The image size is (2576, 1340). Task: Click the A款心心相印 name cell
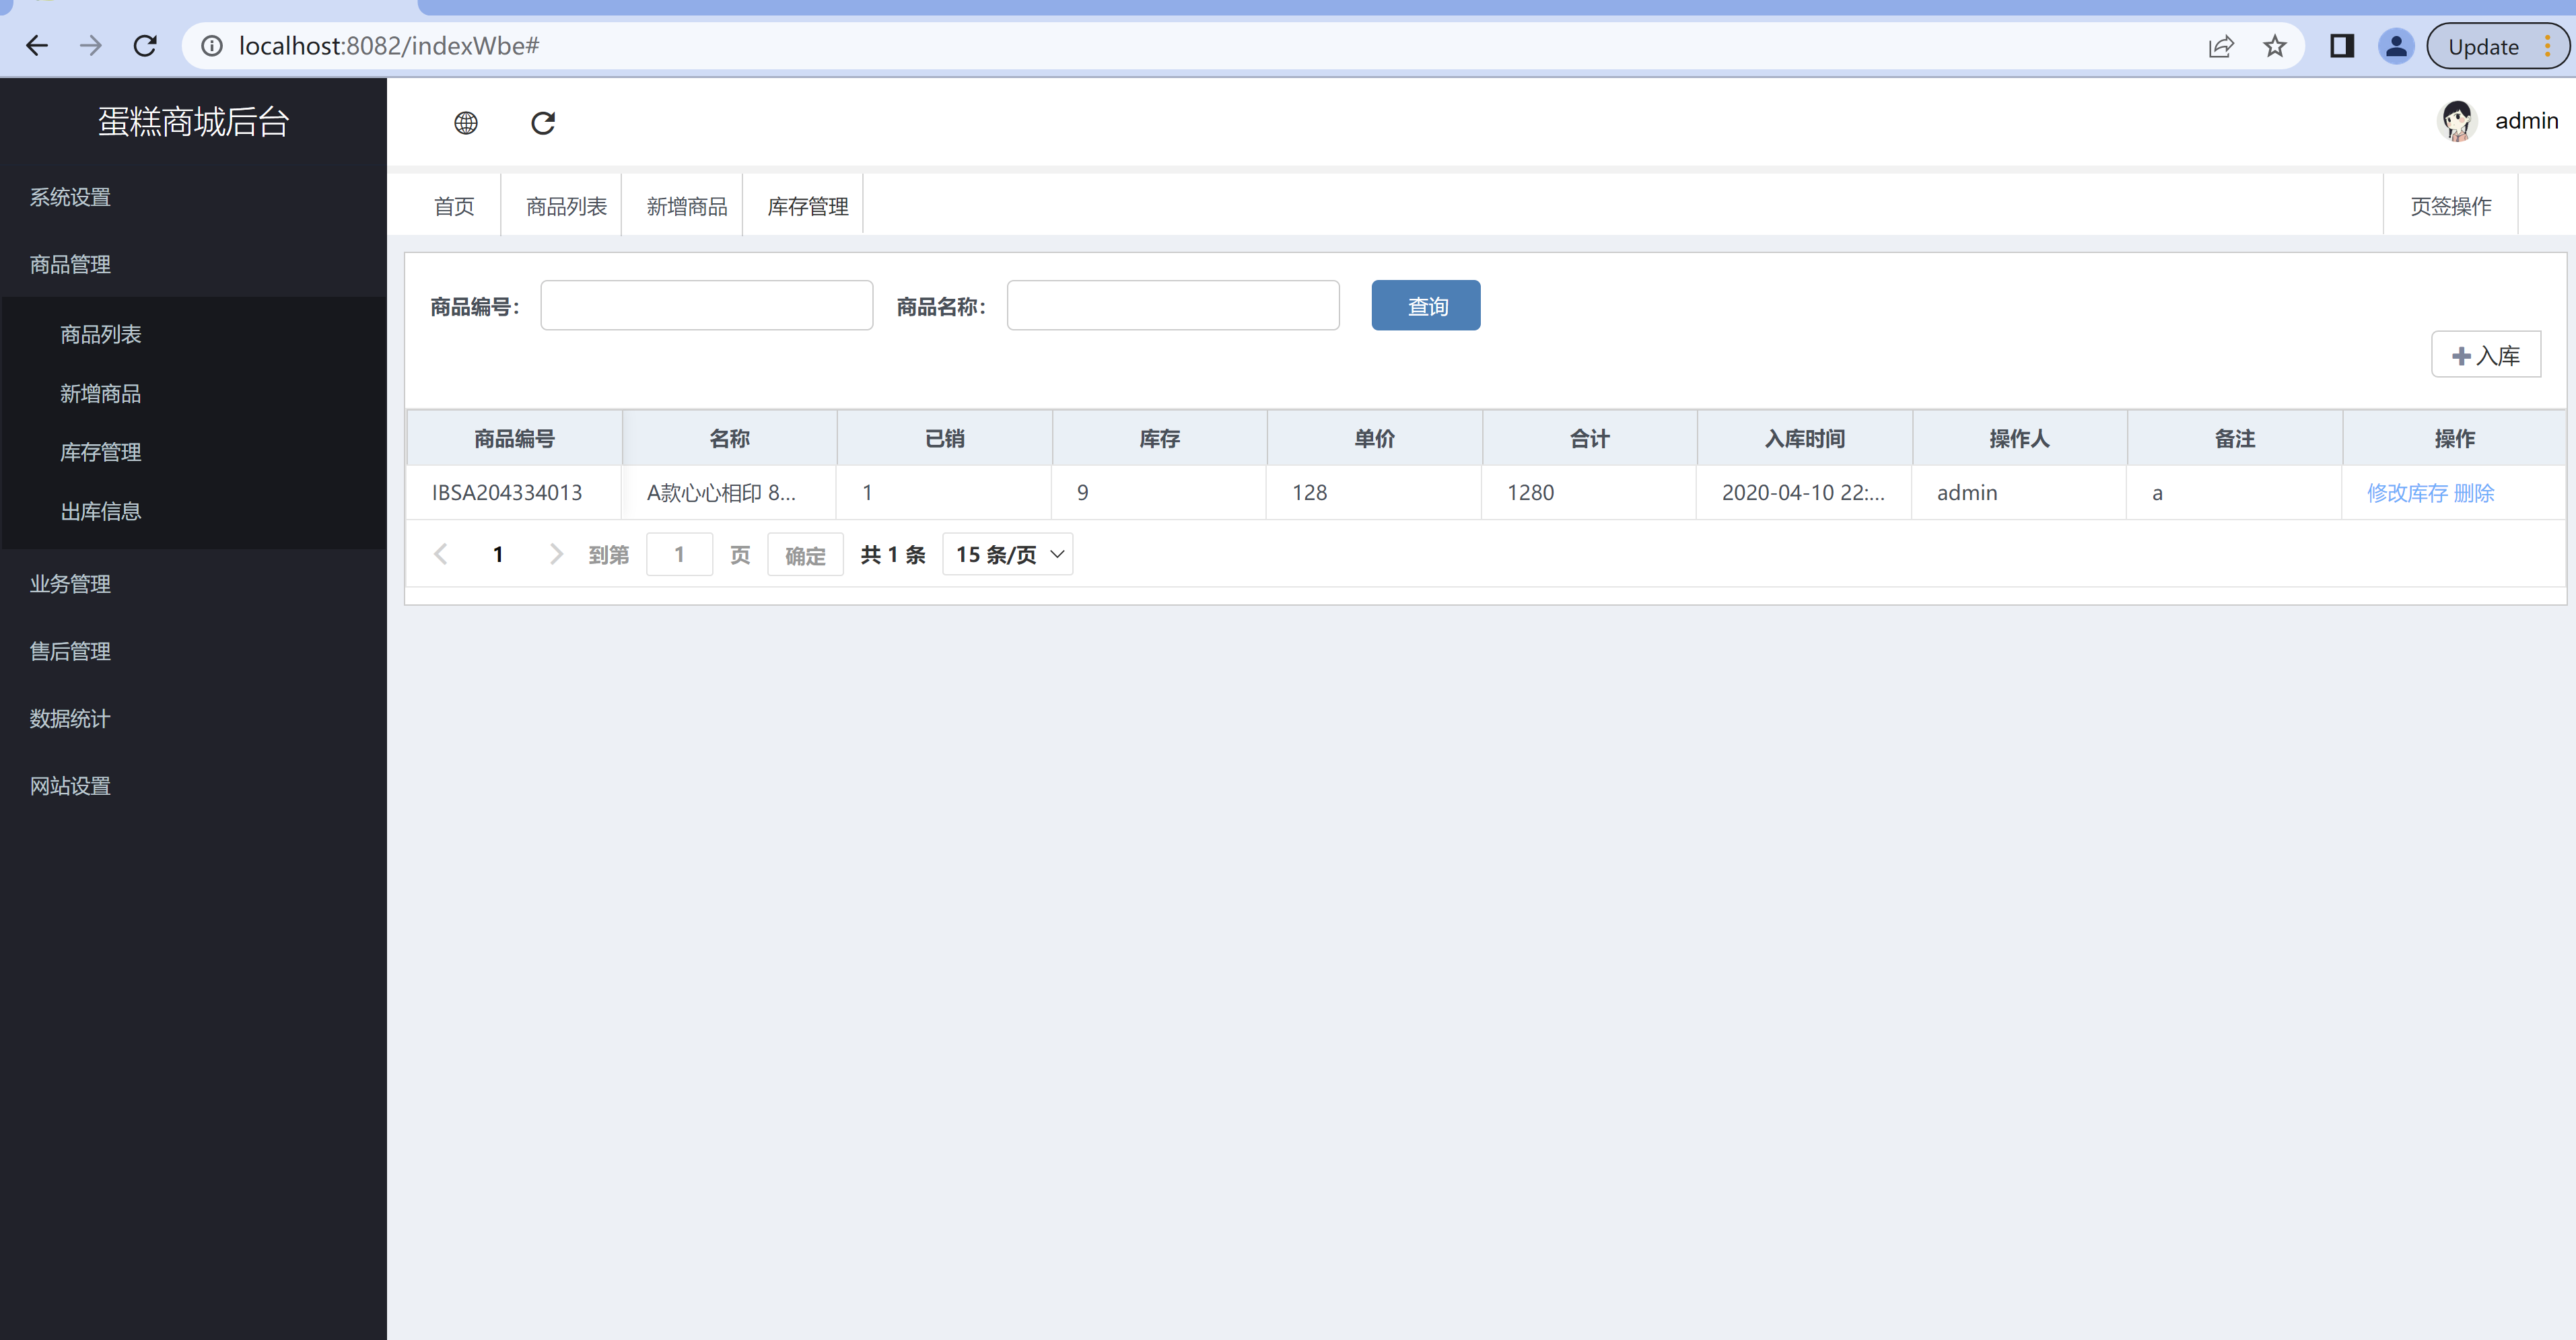pos(729,493)
